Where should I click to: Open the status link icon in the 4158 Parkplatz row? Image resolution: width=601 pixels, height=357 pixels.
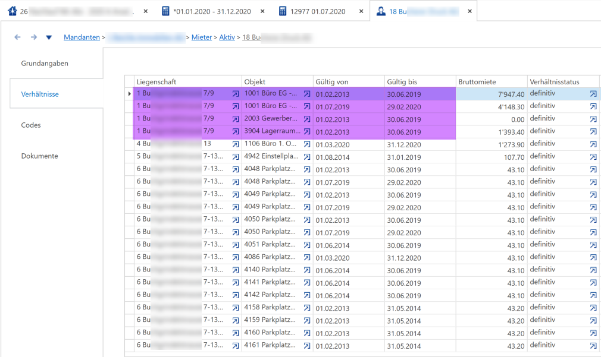pos(593,308)
